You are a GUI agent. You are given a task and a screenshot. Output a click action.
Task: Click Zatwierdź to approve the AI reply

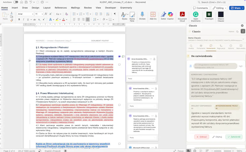click(234, 137)
